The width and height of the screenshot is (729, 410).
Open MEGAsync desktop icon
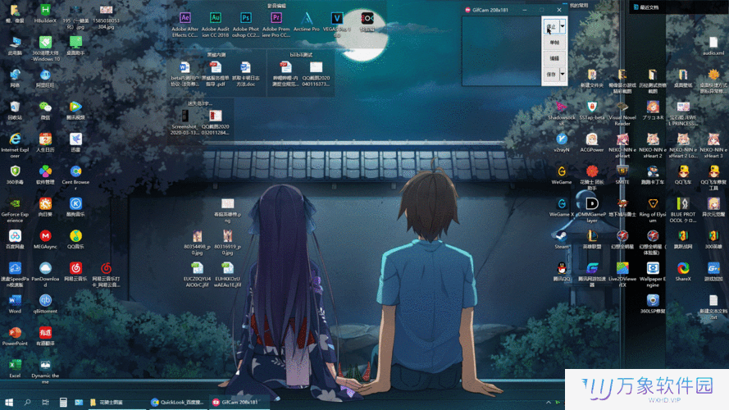(x=45, y=239)
